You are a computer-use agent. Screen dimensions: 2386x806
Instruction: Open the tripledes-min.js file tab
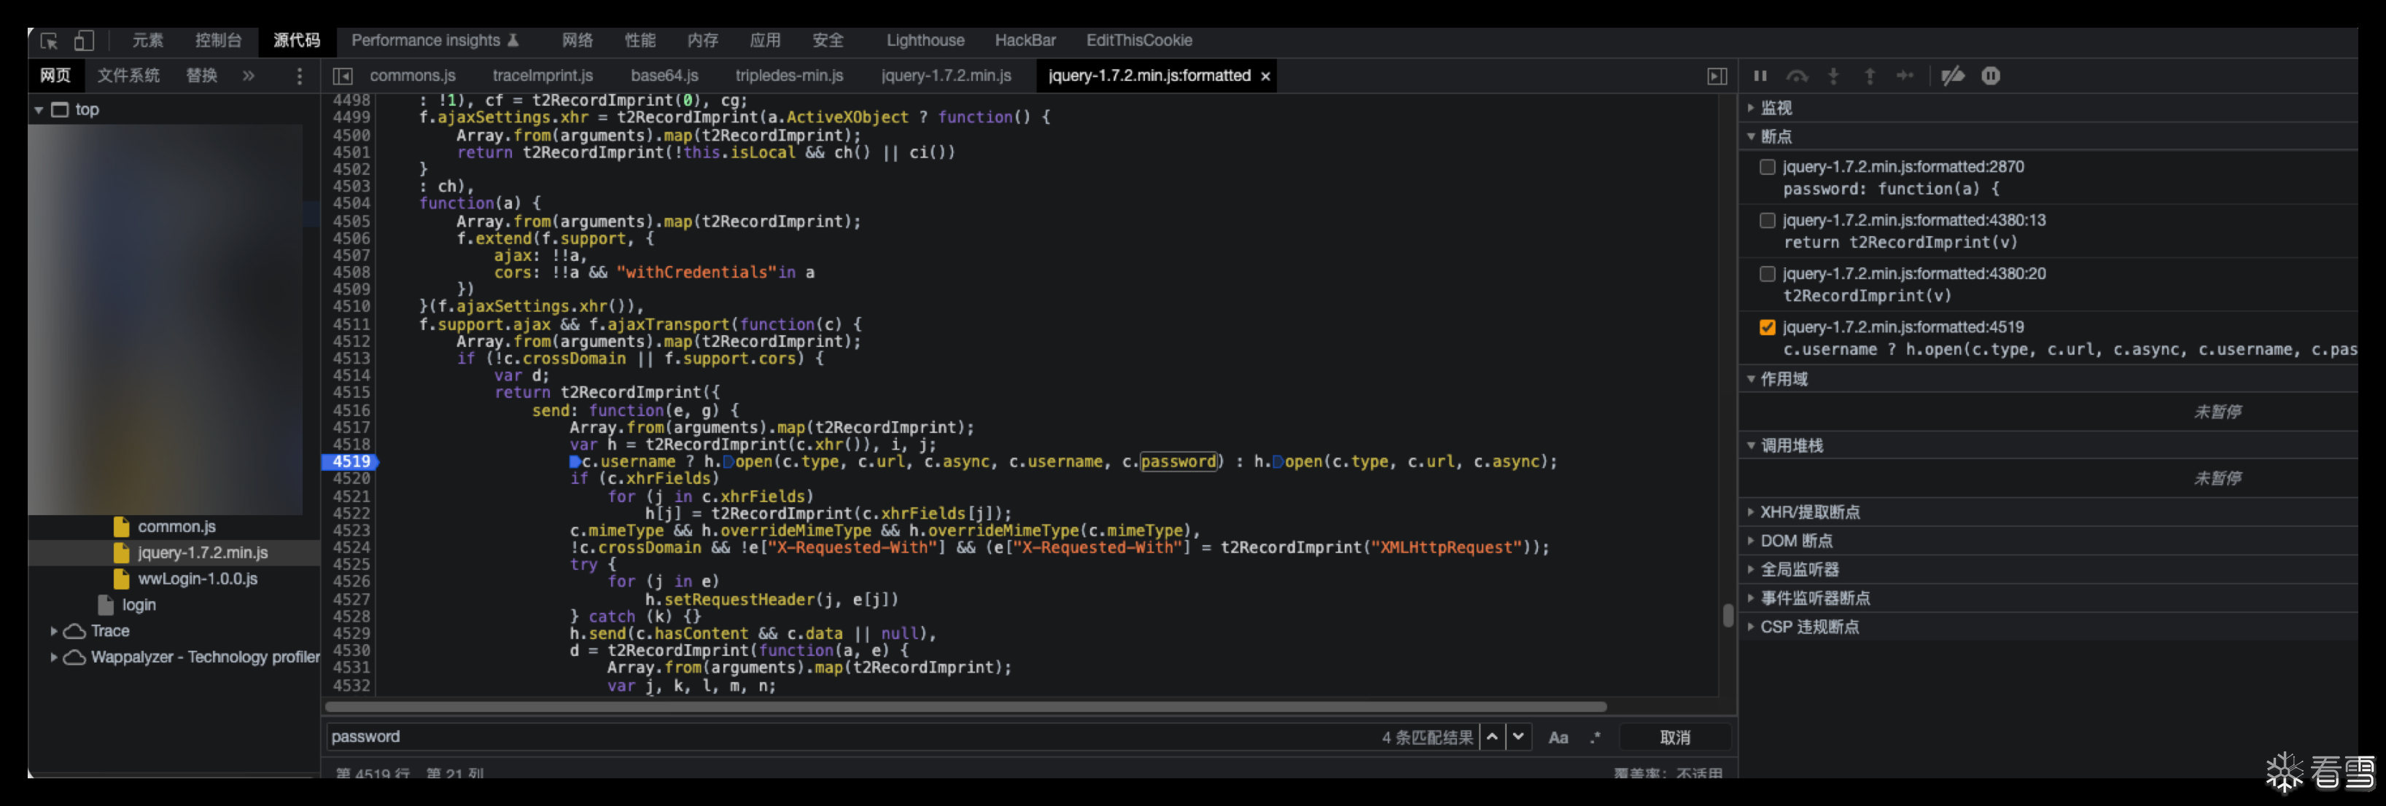click(x=789, y=76)
